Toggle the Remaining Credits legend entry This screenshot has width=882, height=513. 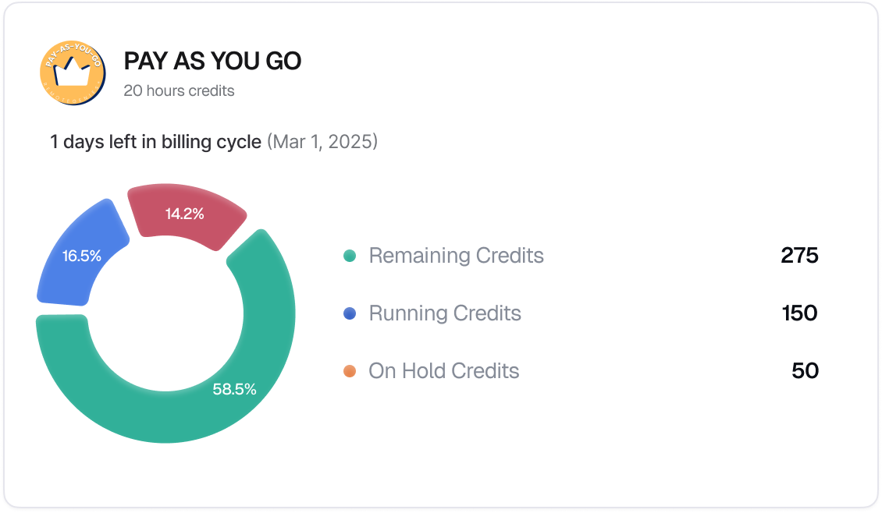tap(456, 256)
